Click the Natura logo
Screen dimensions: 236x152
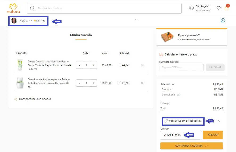(x=13, y=8)
